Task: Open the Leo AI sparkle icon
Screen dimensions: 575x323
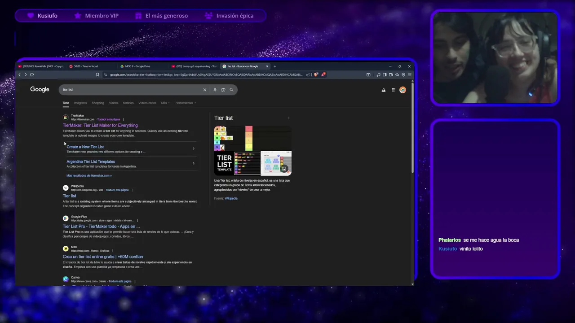Action: coord(397,74)
